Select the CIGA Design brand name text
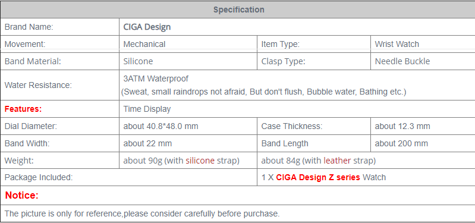Screen dimensions: 475x223 147,27
